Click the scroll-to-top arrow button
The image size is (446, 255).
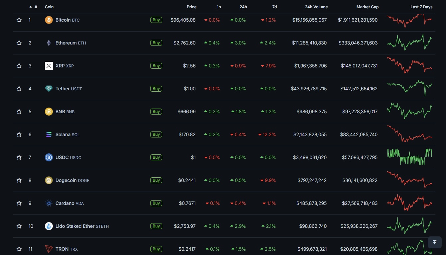[x=434, y=242]
